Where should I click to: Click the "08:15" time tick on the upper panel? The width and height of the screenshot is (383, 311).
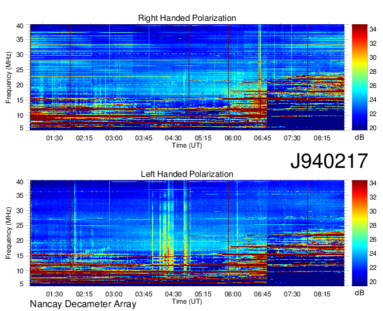coord(322,138)
